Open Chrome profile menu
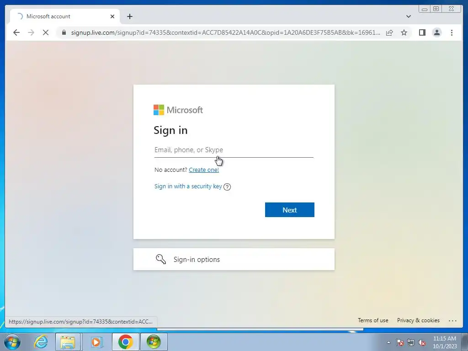This screenshot has height=351, width=468. [437, 32]
